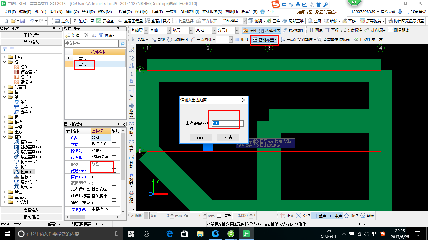Select 两点 two-point axis tool
This screenshot has height=240, width=428.
316,30
